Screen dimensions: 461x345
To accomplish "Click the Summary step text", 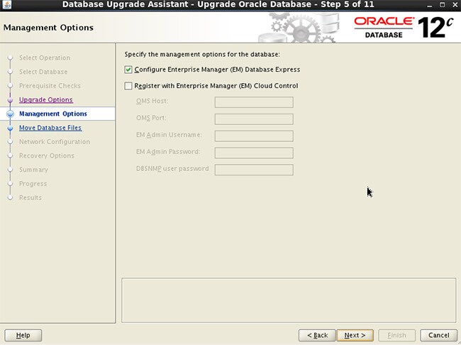I will coord(33,170).
